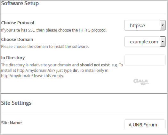Click the In Directory label
The height and width of the screenshot is (135, 168).
tap(13, 58)
